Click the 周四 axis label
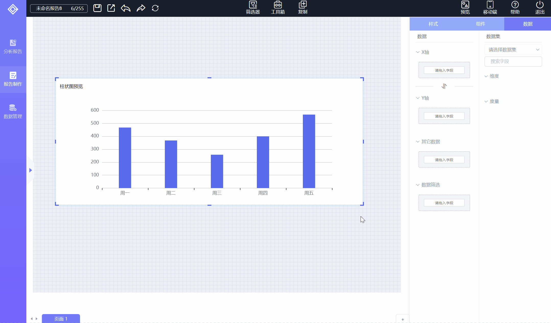The height and width of the screenshot is (323, 551). point(263,193)
